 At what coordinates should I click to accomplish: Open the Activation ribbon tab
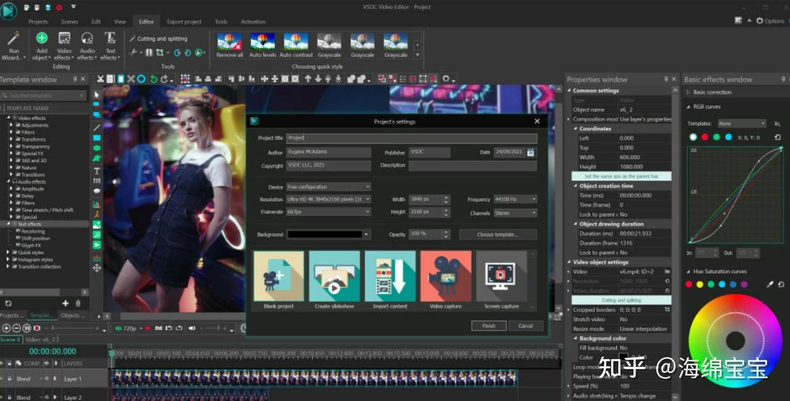pyautogui.click(x=253, y=22)
